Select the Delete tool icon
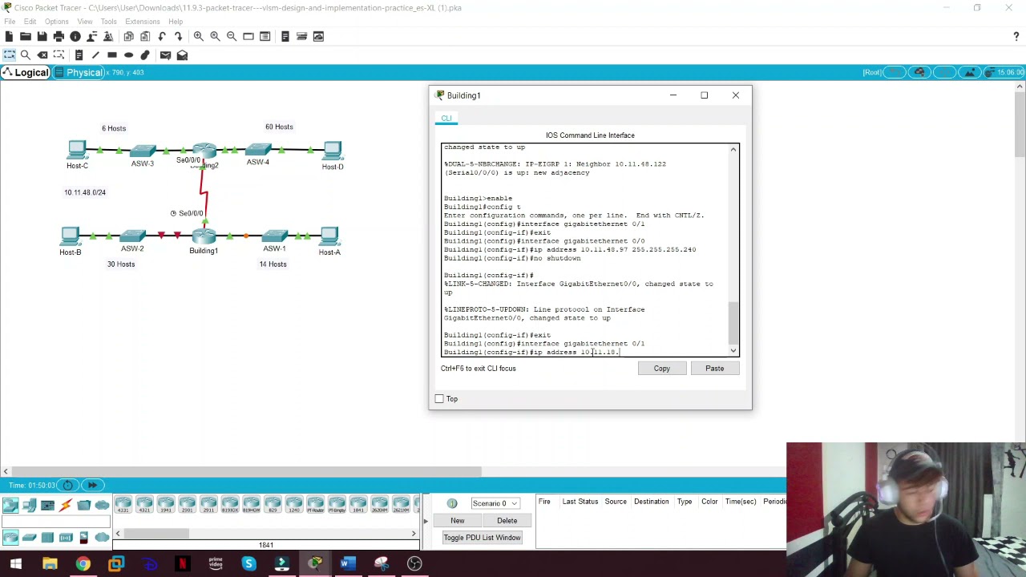Screen dimensions: 1026x577 (42, 55)
